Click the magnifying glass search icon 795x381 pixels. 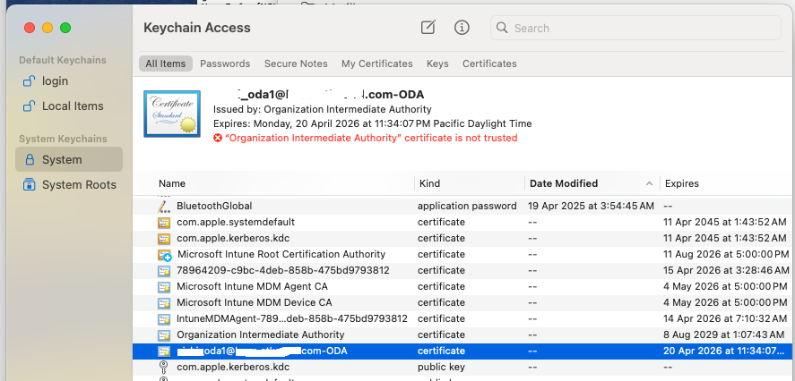(x=502, y=28)
